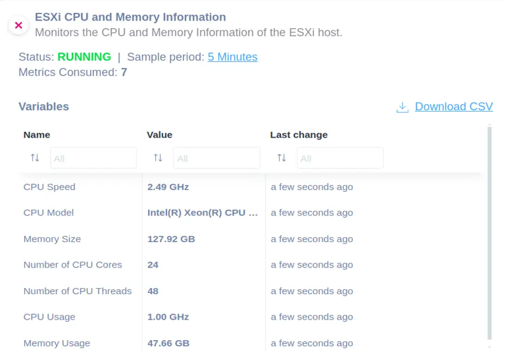Click the 47.66 GB value
The image size is (508, 364).
(168, 343)
